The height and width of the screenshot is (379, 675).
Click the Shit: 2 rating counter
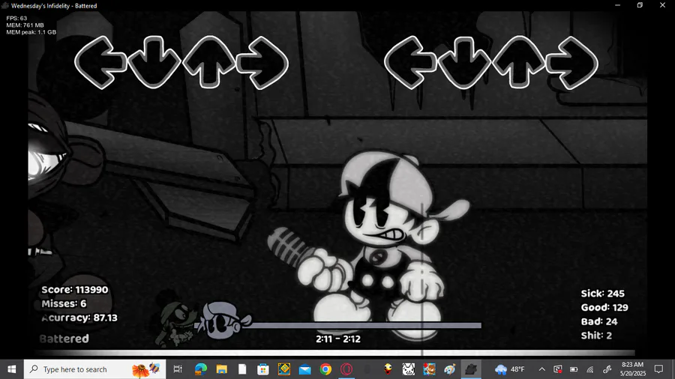596,335
